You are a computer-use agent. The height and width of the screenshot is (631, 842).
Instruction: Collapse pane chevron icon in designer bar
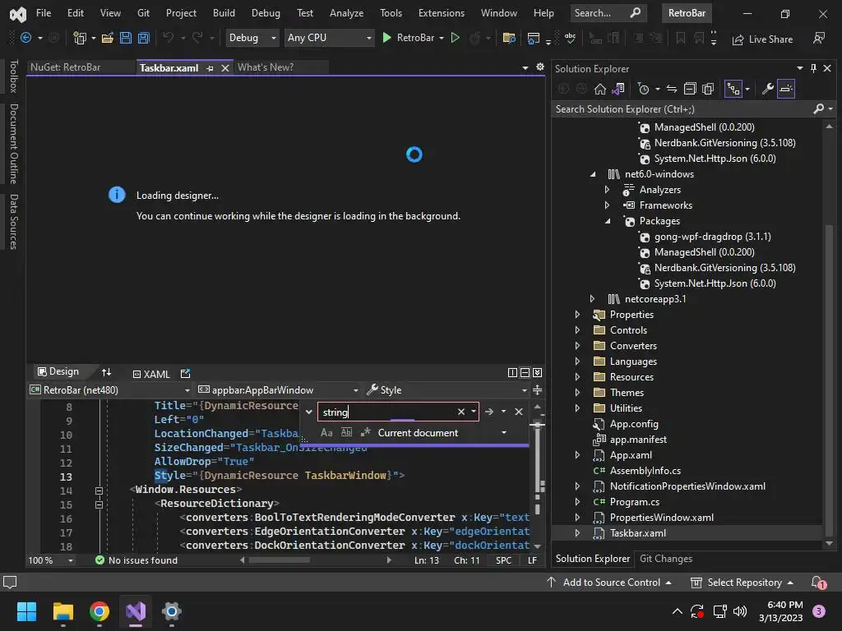point(537,372)
